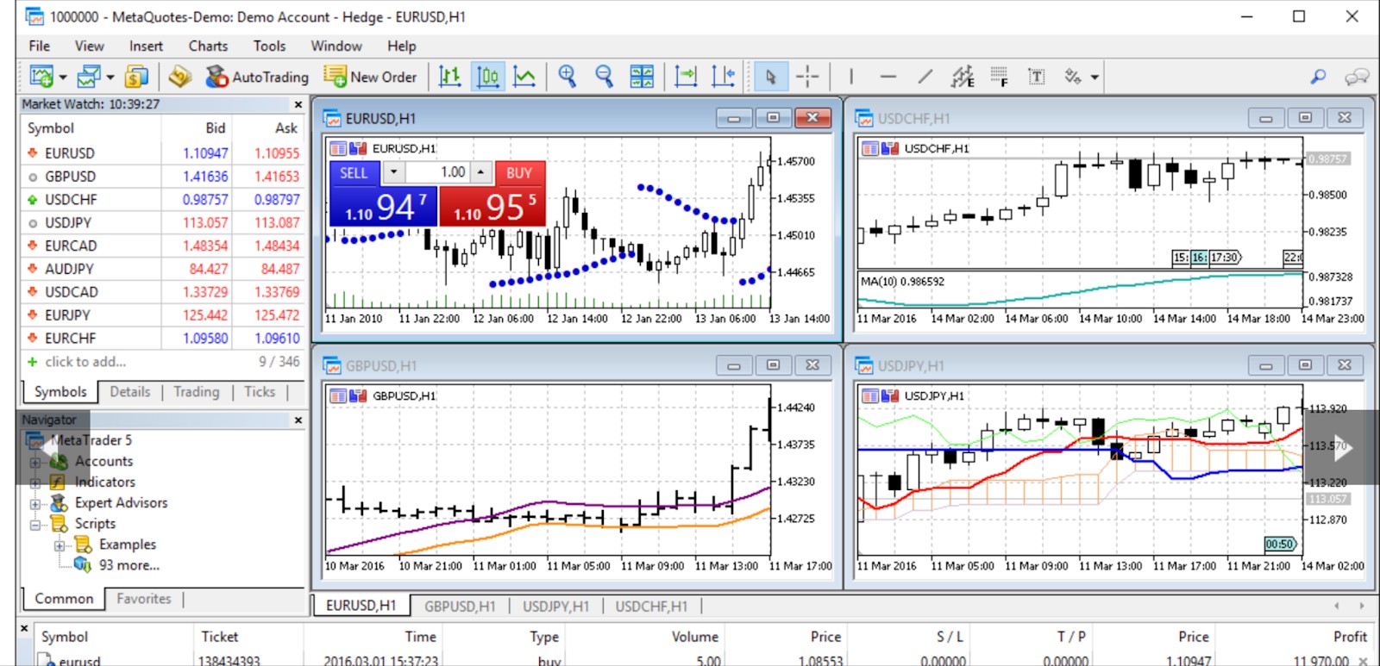Open '93 more...' scripts entry
The width and height of the screenshot is (1380, 666).
click(129, 565)
